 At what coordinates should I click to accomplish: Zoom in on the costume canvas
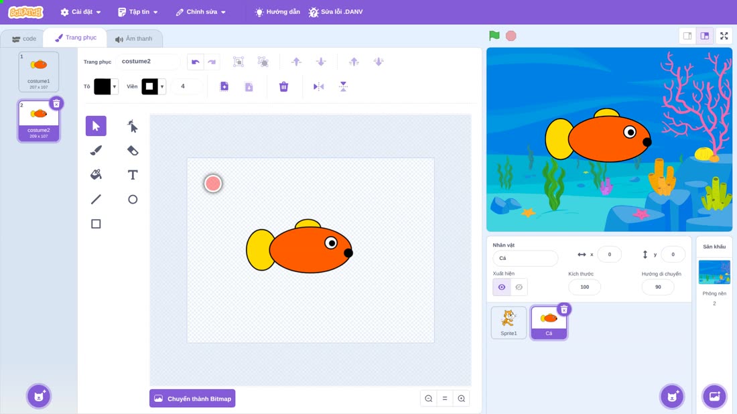click(x=462, y=399)
